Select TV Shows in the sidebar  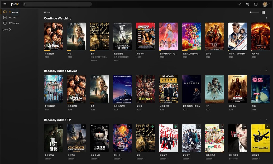(14, 23)
